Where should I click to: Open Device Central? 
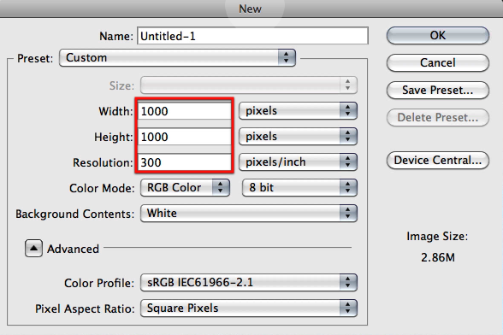438,161
